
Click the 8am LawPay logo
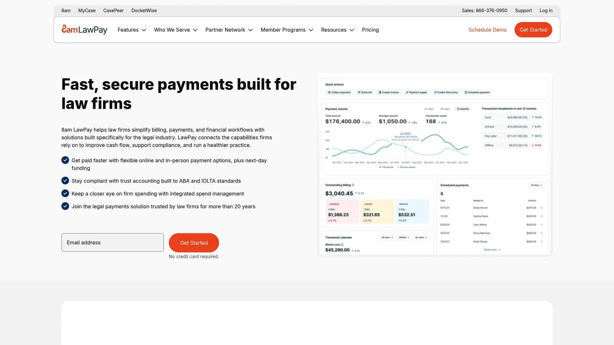[x=84, y=30]
